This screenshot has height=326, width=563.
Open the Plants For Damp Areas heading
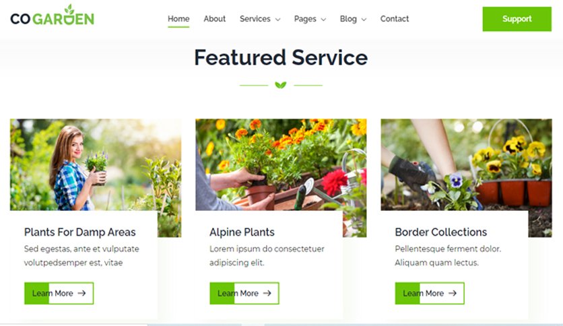pyautogui.click(x=79, y=232)
